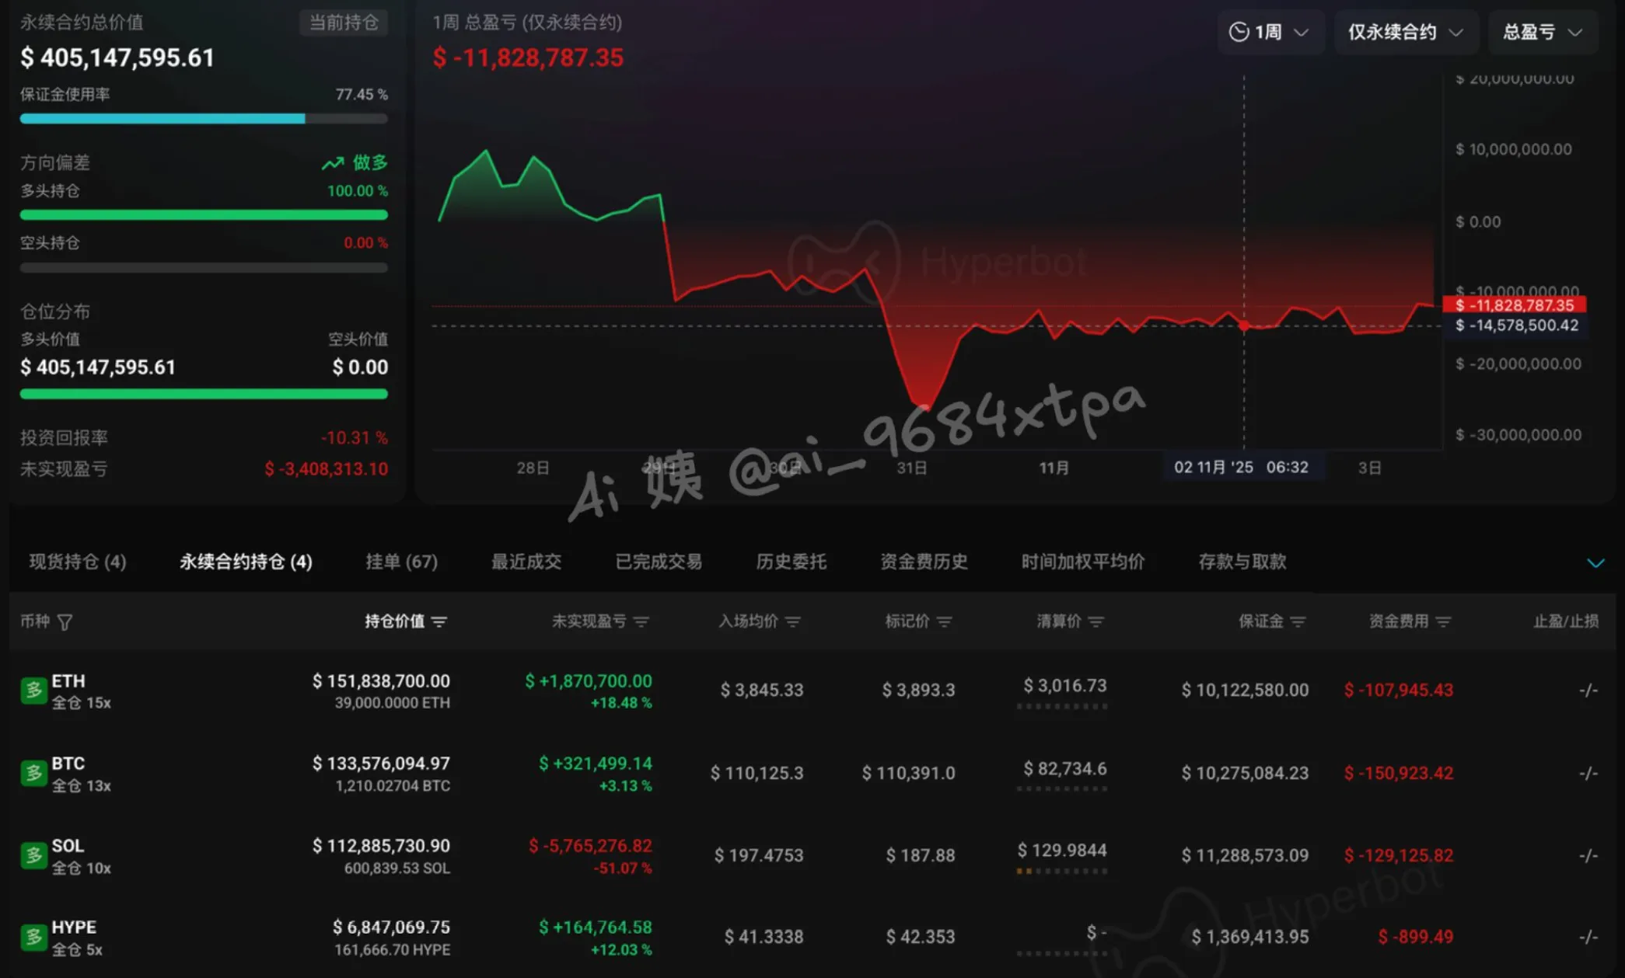Viewport: 1625px width, 978px height.
Task: Sort by funding fee icon
Action: point(1444,621)
